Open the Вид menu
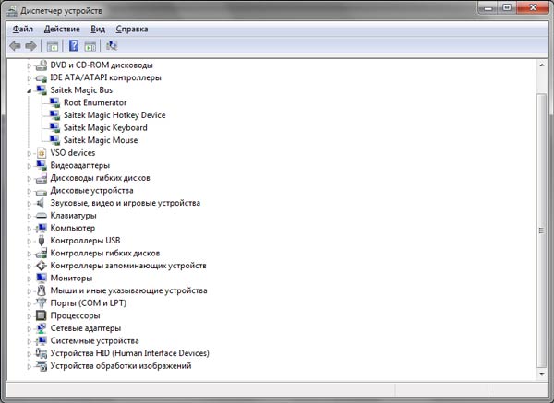Image resolution: width=554 pixels, height=403 pixels. point(98,29)
